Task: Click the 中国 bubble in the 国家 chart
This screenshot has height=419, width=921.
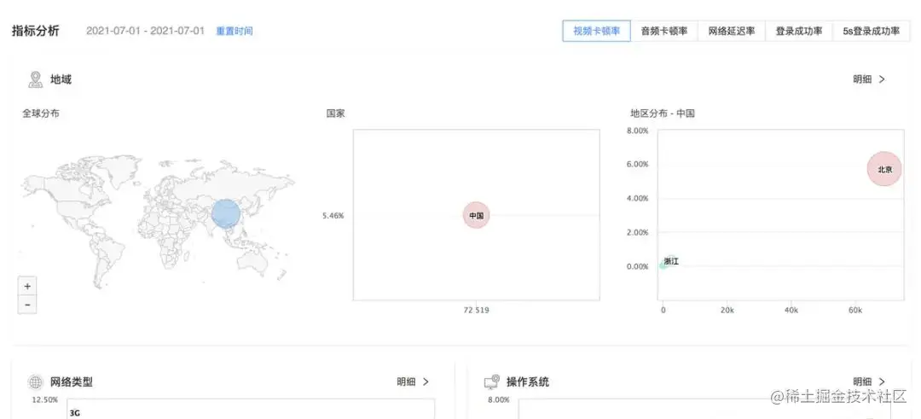Action: tap(476, 216)
